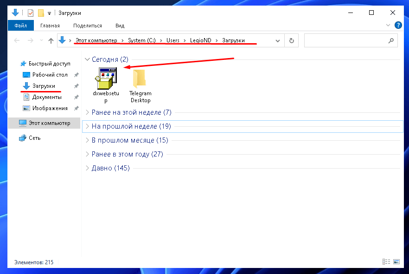
Task: Refresh the current folder view
Action: click(291, 40)
